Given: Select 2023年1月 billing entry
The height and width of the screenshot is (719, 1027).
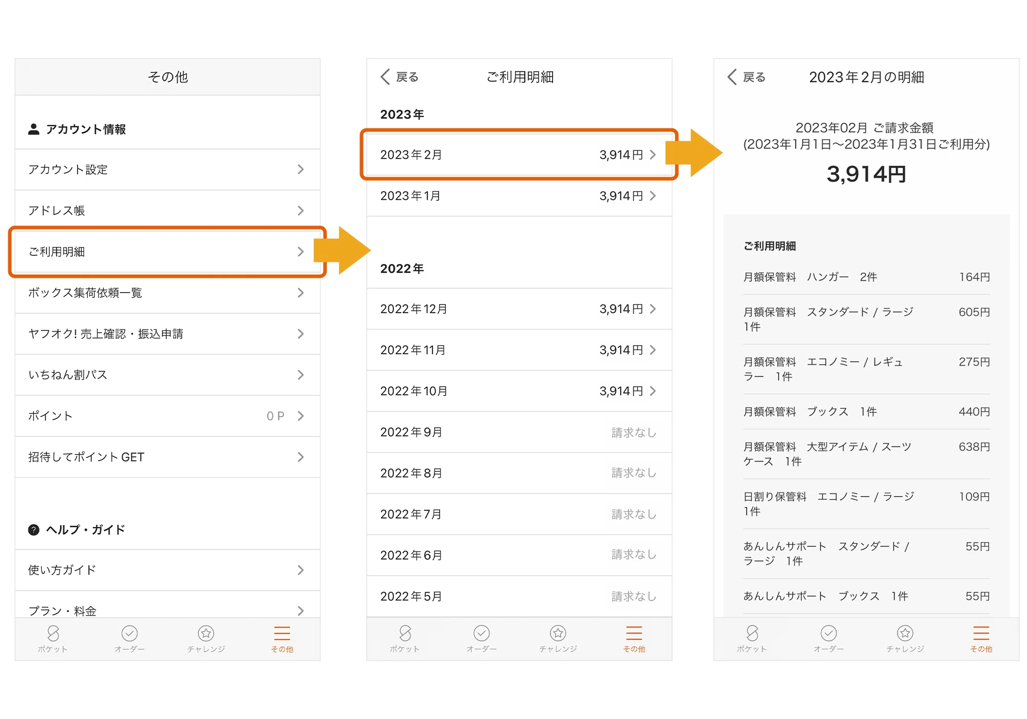Looking at the screenshot, I should 519,196.
